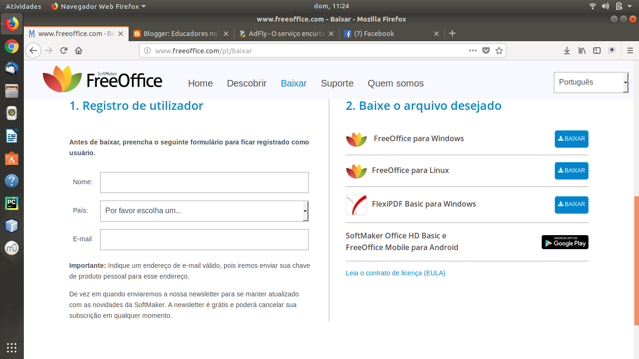639x359 pixels.
Task: Show site information icon in address bar
Action: [x=147, y=50]
